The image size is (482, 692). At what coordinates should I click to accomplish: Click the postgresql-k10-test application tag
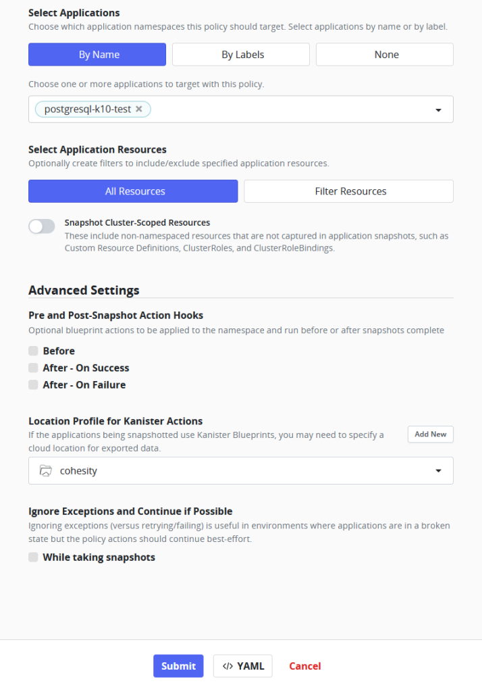coord(87,109)
